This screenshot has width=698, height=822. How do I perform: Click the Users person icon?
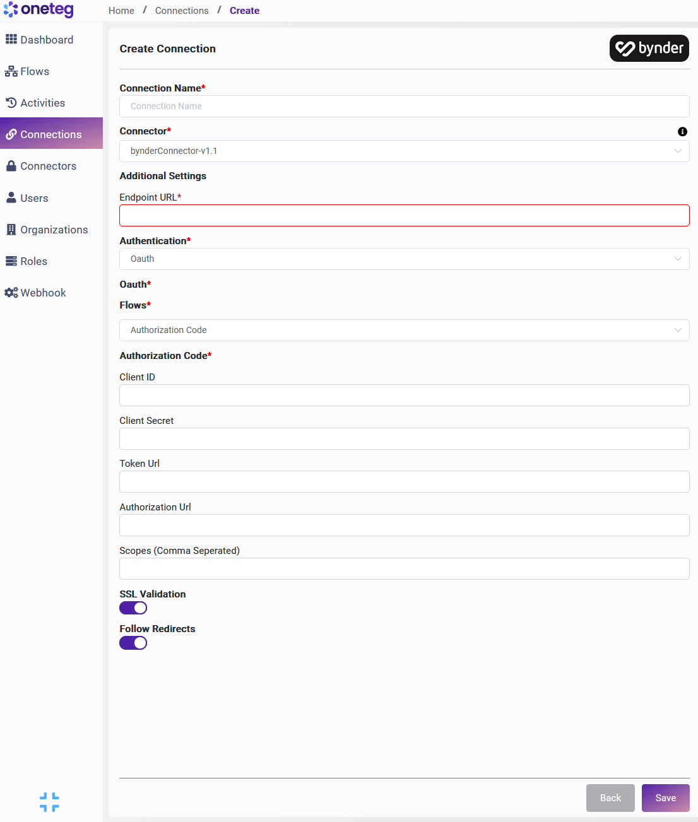pos(11,198)
